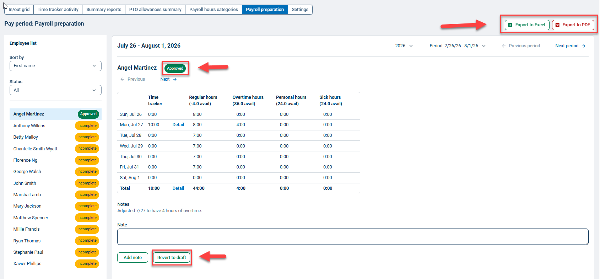Select Xavier Phillips in the employee list
The height and width of the screenshot is (279, 600).
[55, 264]
